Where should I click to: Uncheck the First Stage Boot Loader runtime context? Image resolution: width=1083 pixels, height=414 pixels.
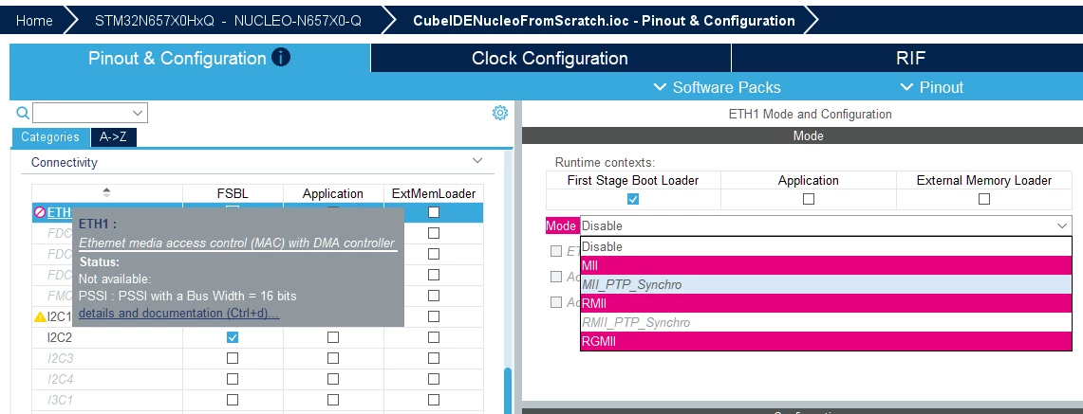[x=633, y=199]
